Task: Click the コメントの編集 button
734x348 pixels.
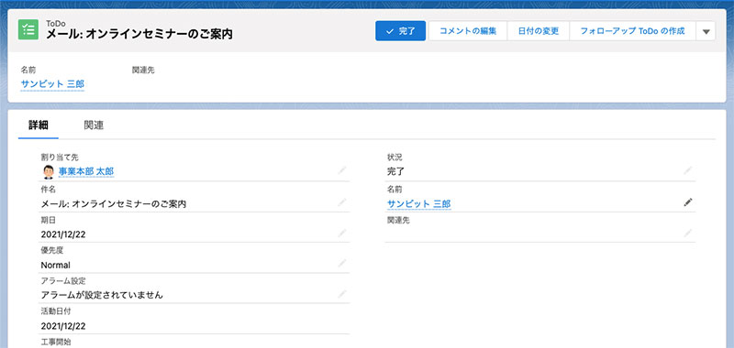Action: coord(468,31)
